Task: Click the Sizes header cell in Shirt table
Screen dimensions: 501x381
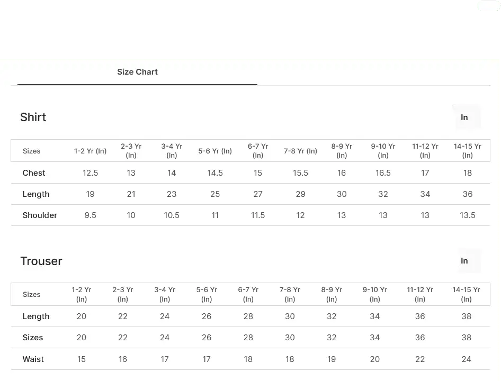Action: pos(32,151)
